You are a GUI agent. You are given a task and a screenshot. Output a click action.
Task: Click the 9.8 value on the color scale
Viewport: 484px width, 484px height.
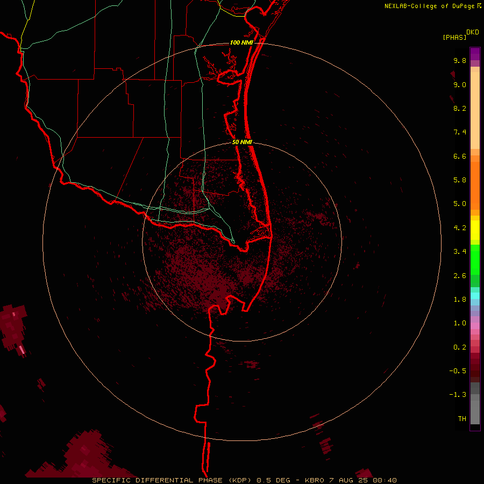(x=460, y=61)
